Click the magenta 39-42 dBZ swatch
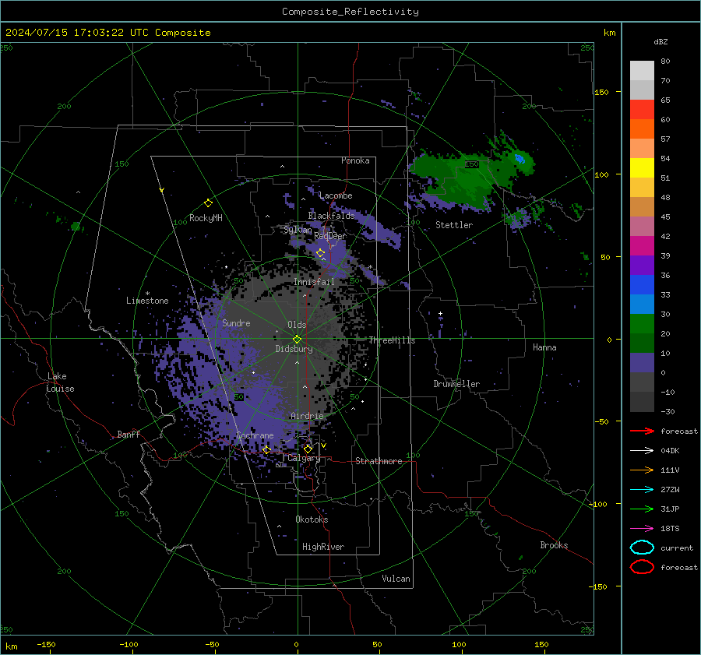 [642, 246]
